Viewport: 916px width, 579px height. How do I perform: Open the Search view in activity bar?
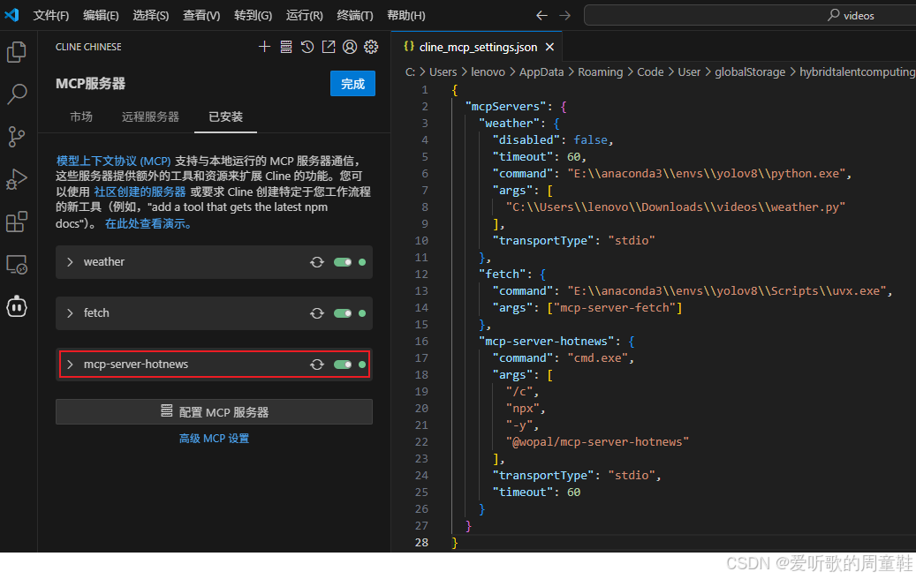(17, 94)
